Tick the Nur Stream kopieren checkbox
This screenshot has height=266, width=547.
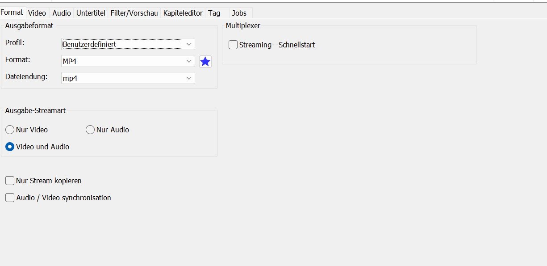(x=10, y=181)
